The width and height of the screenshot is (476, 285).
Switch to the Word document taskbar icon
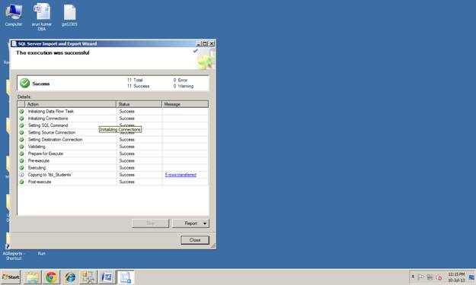pos(107,277)
